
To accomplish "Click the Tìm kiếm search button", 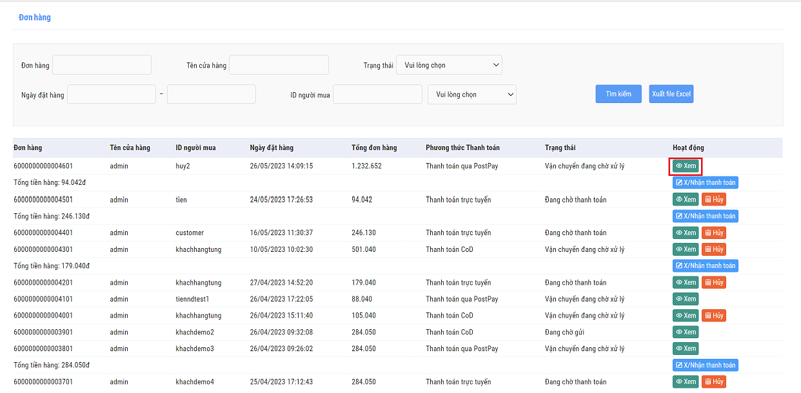I will (618, 94).
